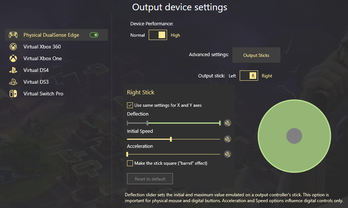This screenshot has height=208, width=348.
Task: Select the Switch Pro controller icon
Action: [13, 94]
